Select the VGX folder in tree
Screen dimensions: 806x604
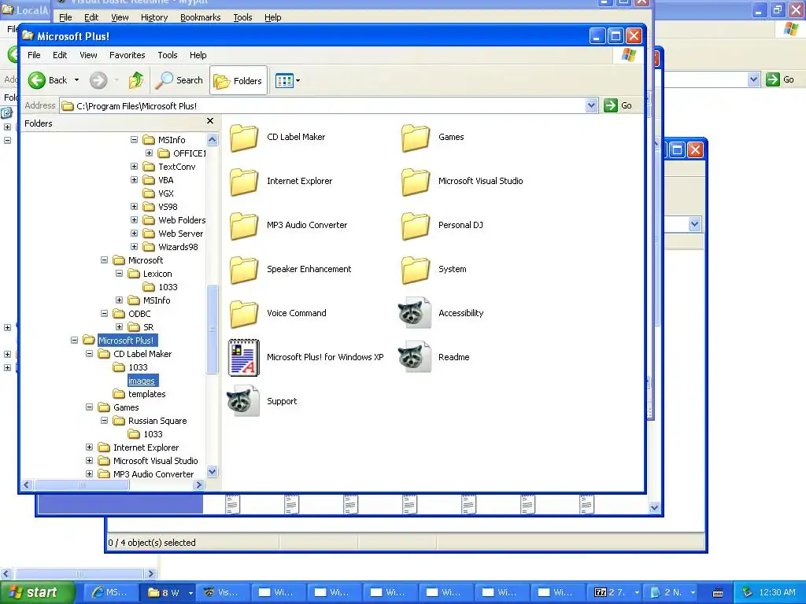pos(165,193)
